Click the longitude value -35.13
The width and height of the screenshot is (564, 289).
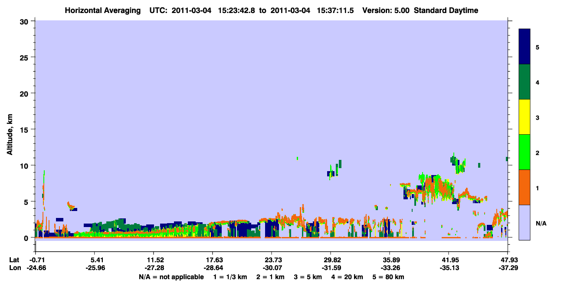pos(449,268)
